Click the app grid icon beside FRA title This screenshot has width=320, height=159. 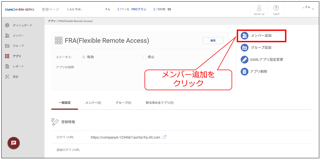[x=59, y=41]
